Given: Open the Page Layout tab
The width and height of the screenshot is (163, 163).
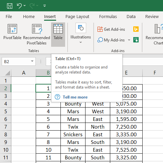Looking at the screenshot, I should click(77, 17).
